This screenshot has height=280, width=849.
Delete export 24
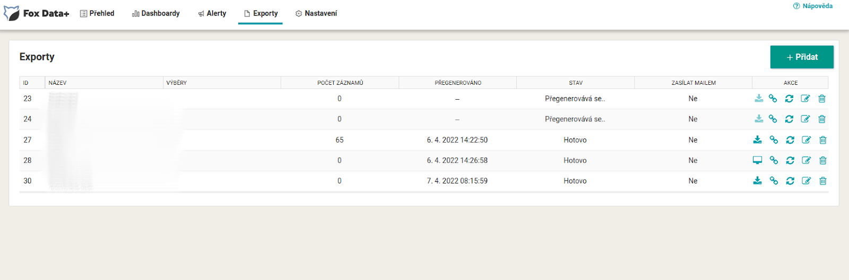pyautogui.click(x=822, y=119)
